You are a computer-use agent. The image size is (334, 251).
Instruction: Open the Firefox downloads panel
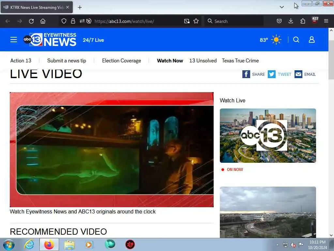pos(291,21)
